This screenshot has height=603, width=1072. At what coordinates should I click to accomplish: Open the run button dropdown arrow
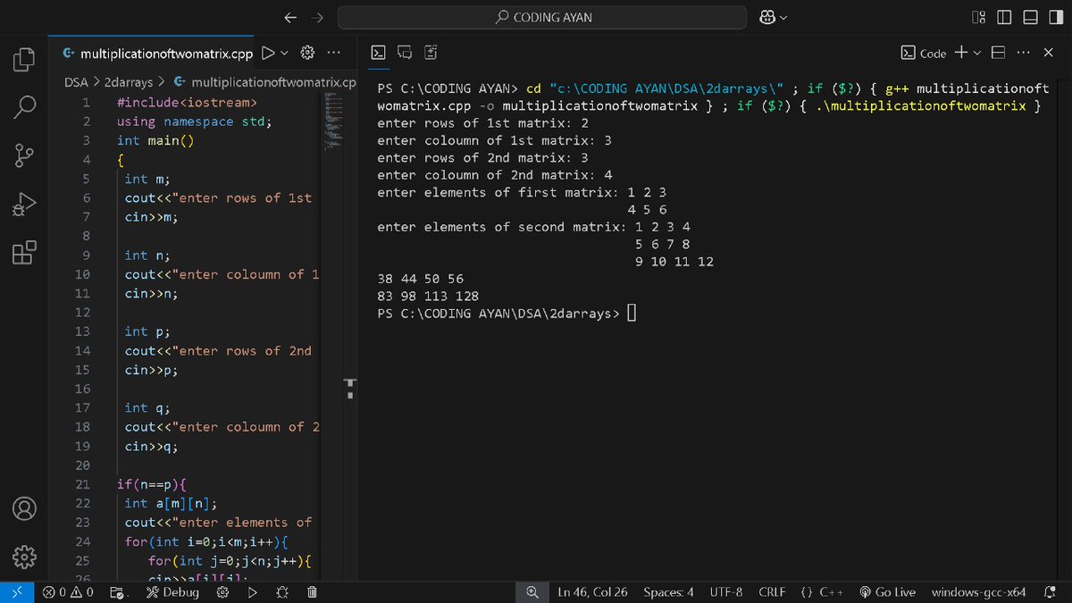coord(285,54)
